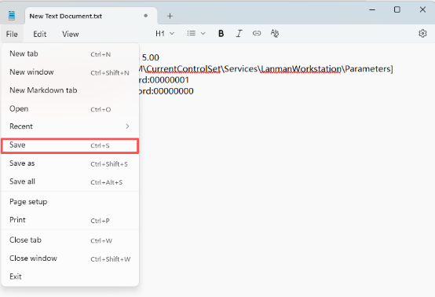
Task: Toggle bold formatting
Action: click(x=221, y=34)
